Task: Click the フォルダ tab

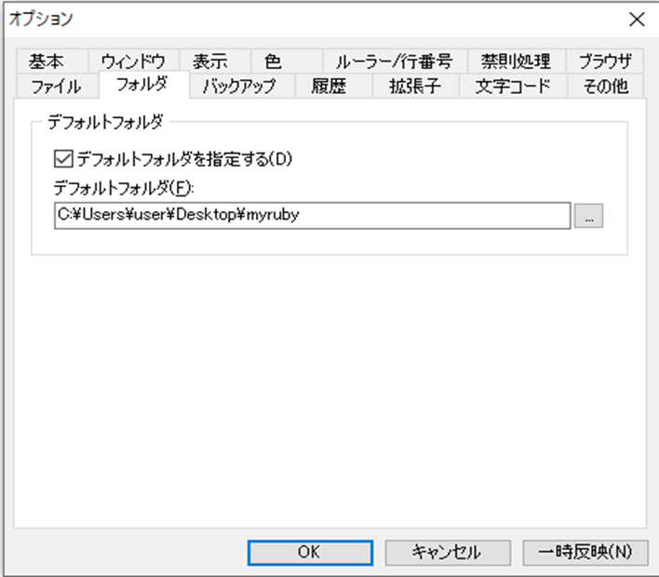Action: pos(141,86)
